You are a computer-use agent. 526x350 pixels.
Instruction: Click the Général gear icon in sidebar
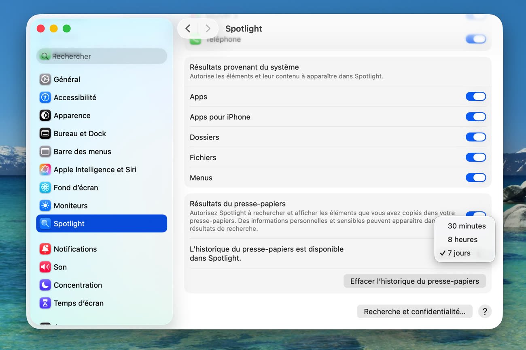click(x=45, y=79)
